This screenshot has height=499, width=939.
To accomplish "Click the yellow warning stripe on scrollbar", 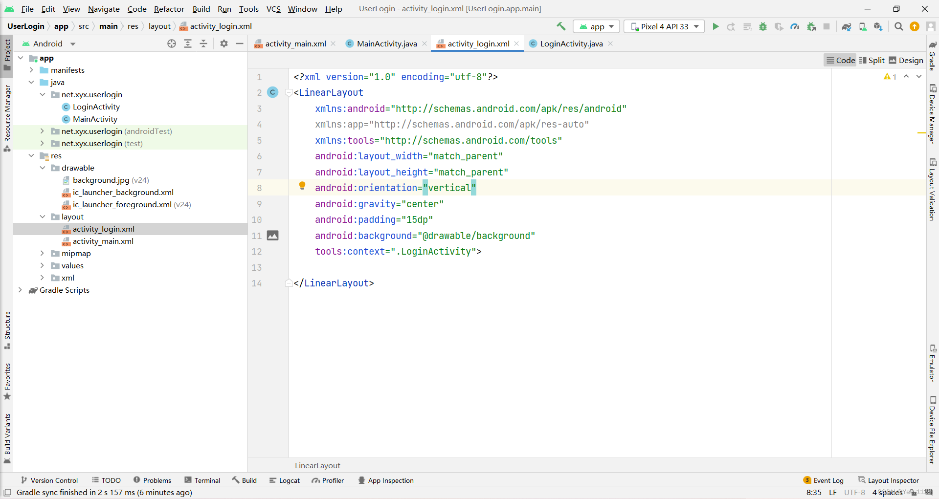I will pos(921,132).
